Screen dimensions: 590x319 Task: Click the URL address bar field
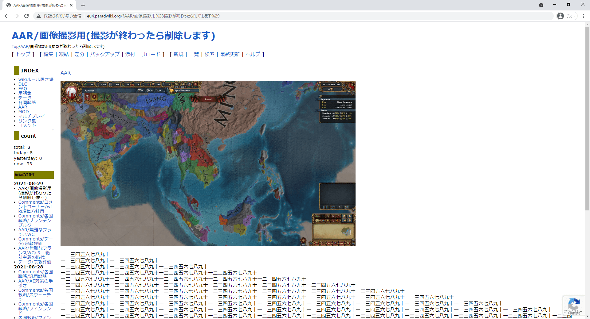(x=277, y=16)
